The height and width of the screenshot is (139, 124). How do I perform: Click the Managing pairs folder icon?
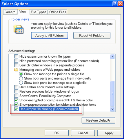[16, 69]
